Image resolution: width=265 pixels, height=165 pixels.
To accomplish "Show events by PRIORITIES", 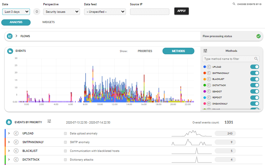I will point(145,51).
